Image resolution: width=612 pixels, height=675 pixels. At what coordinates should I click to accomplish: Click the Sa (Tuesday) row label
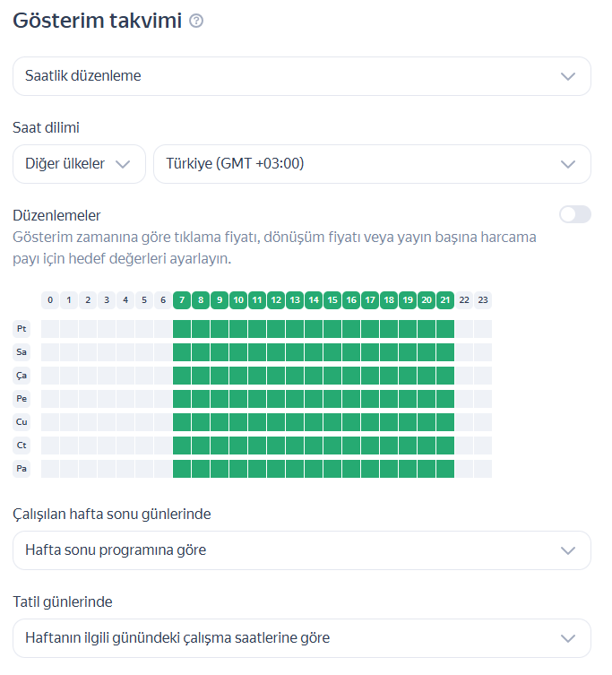point(22,352)
